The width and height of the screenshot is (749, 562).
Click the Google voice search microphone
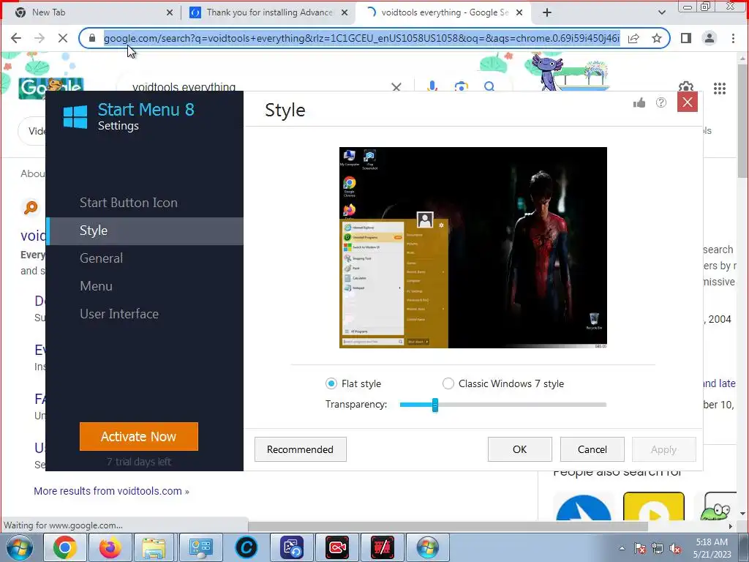(x=432, y=86)
